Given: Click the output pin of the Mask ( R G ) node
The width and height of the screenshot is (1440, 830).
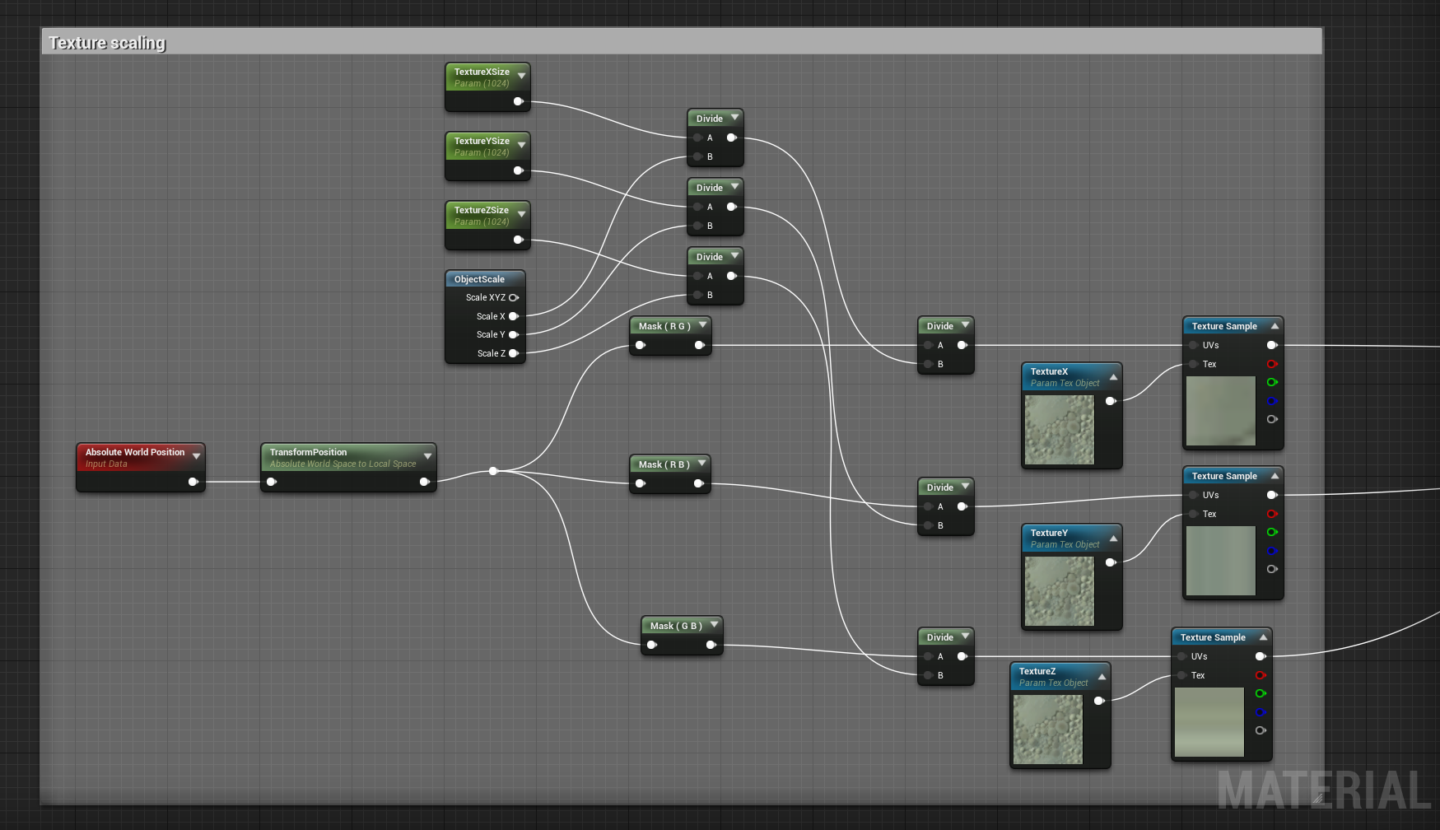Looking at the screenshot, I should (x=700, y=345).
